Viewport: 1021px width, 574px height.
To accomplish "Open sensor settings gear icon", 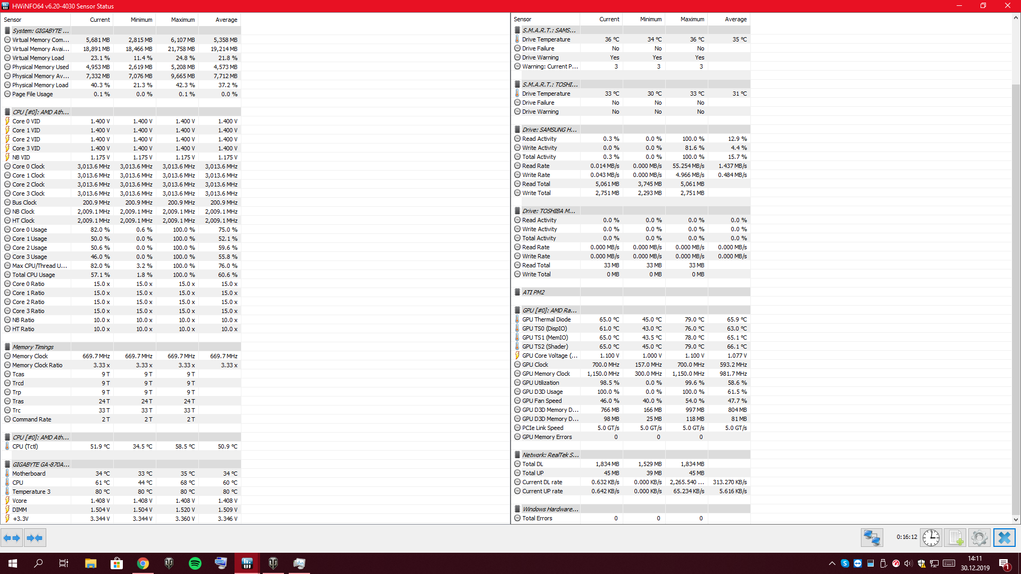I will click(x=979, y=538).
